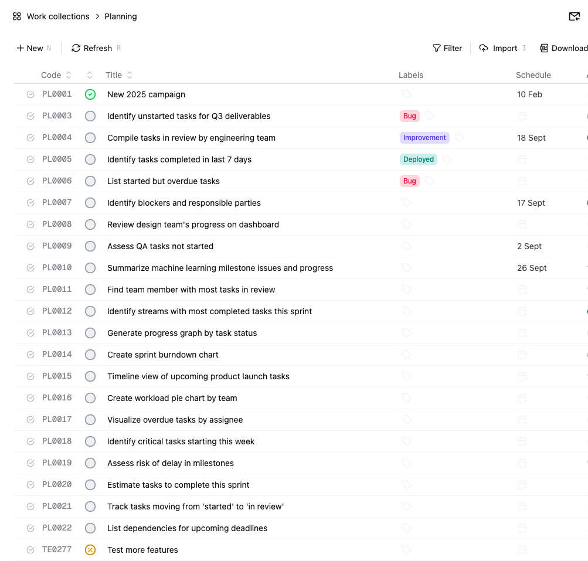The image size is (588, 561).
Task: Click the Work collections grid icon
Action: 17,16
